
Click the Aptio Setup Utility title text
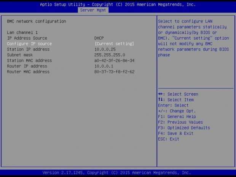coord(118,5)
